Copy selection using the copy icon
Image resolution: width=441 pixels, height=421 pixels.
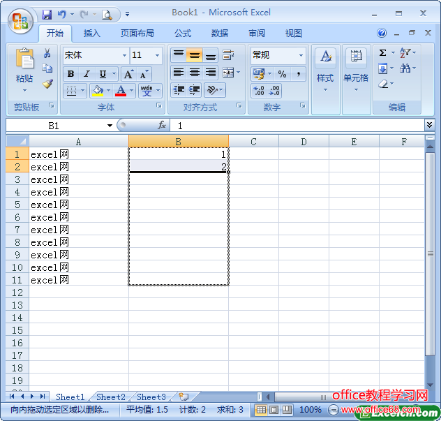point(47,68)
